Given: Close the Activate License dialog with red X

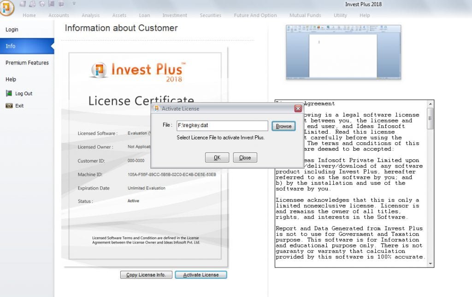Looking at the screenshot, I should [298, 109].
